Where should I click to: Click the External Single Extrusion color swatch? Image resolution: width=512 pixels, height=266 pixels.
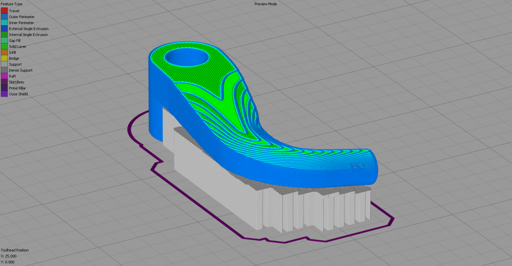click(4, 29)
